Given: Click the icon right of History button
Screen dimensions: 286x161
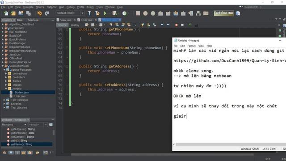Looking at the screenshot, I should coord(87,25).
